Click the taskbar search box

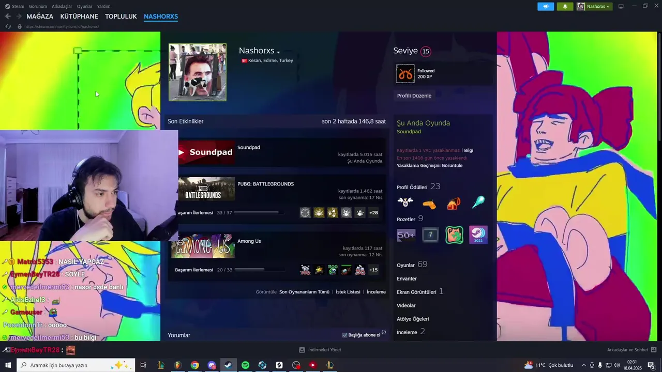point(76,365)
